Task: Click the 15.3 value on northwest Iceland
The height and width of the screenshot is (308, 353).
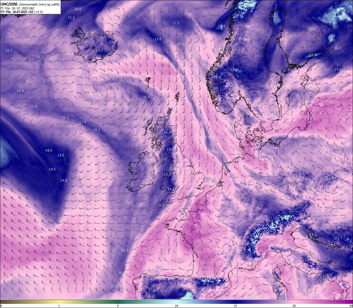Action: pos(81,31)
